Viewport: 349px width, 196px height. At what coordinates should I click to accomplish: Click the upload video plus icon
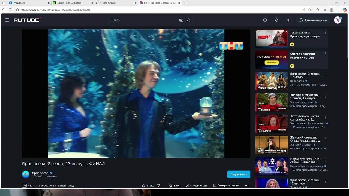(x=265, y=20)
